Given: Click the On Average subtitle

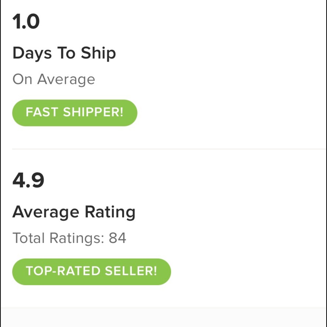Looking at the screenshot, I should click(x=54, y=79).
